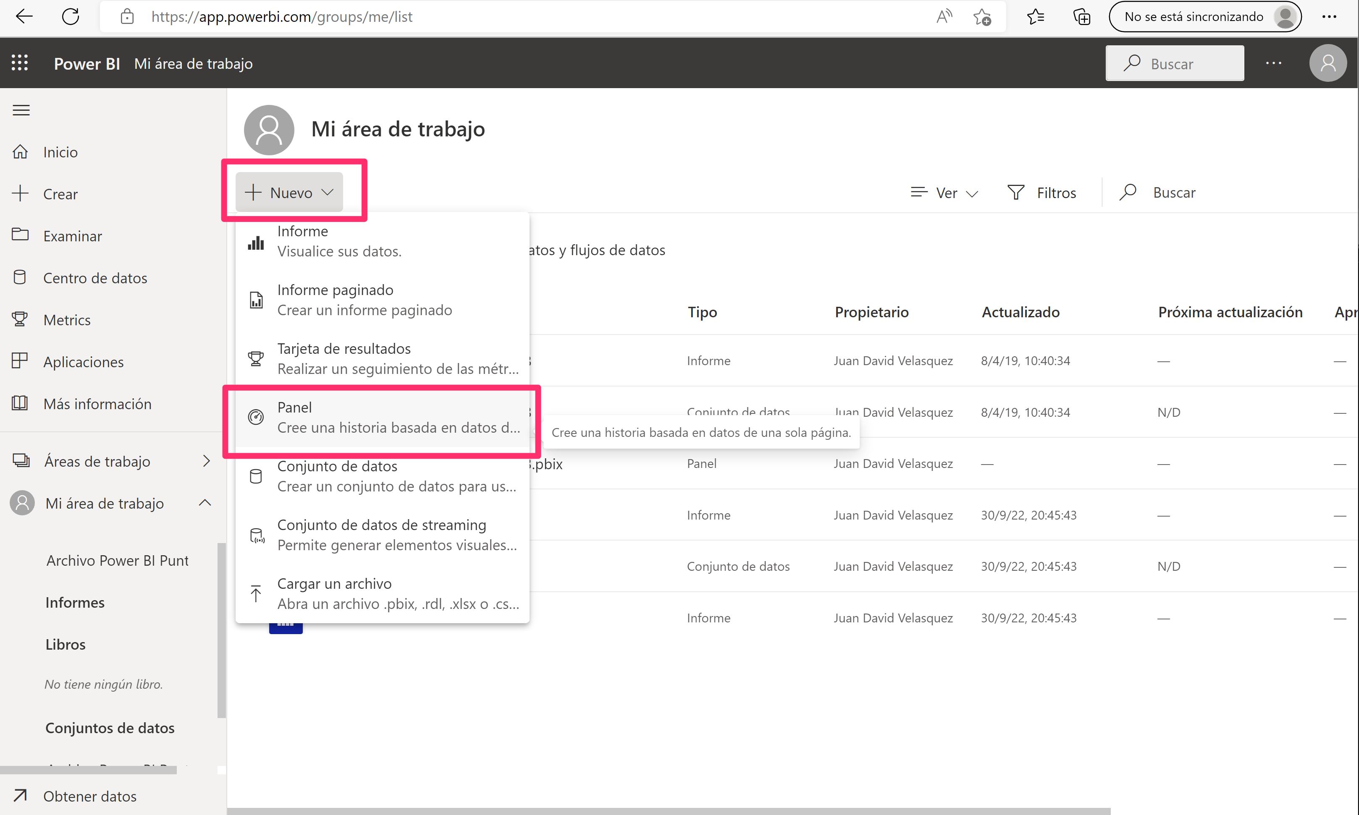Viewport: 1359px width, 815px height.
Task: Open browser settings and more menu
Action: coord(1329,16)
